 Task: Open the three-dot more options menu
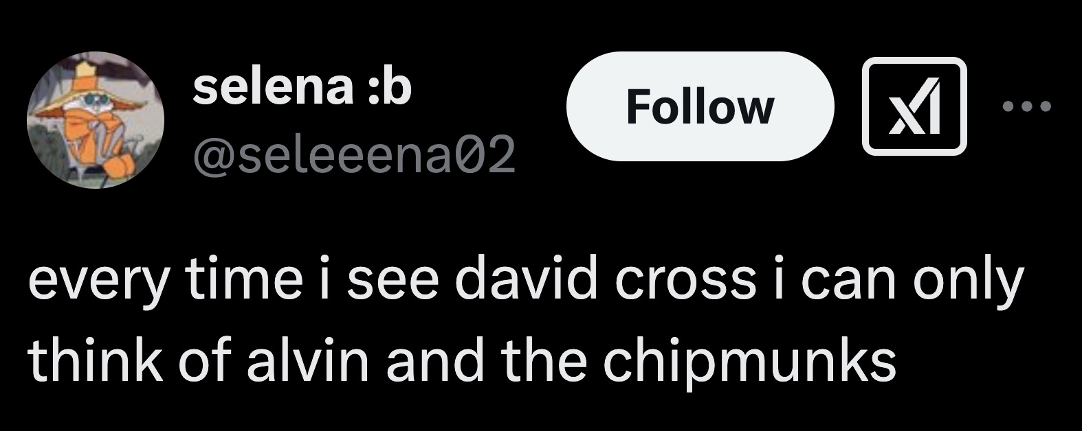coord(1027,106)
